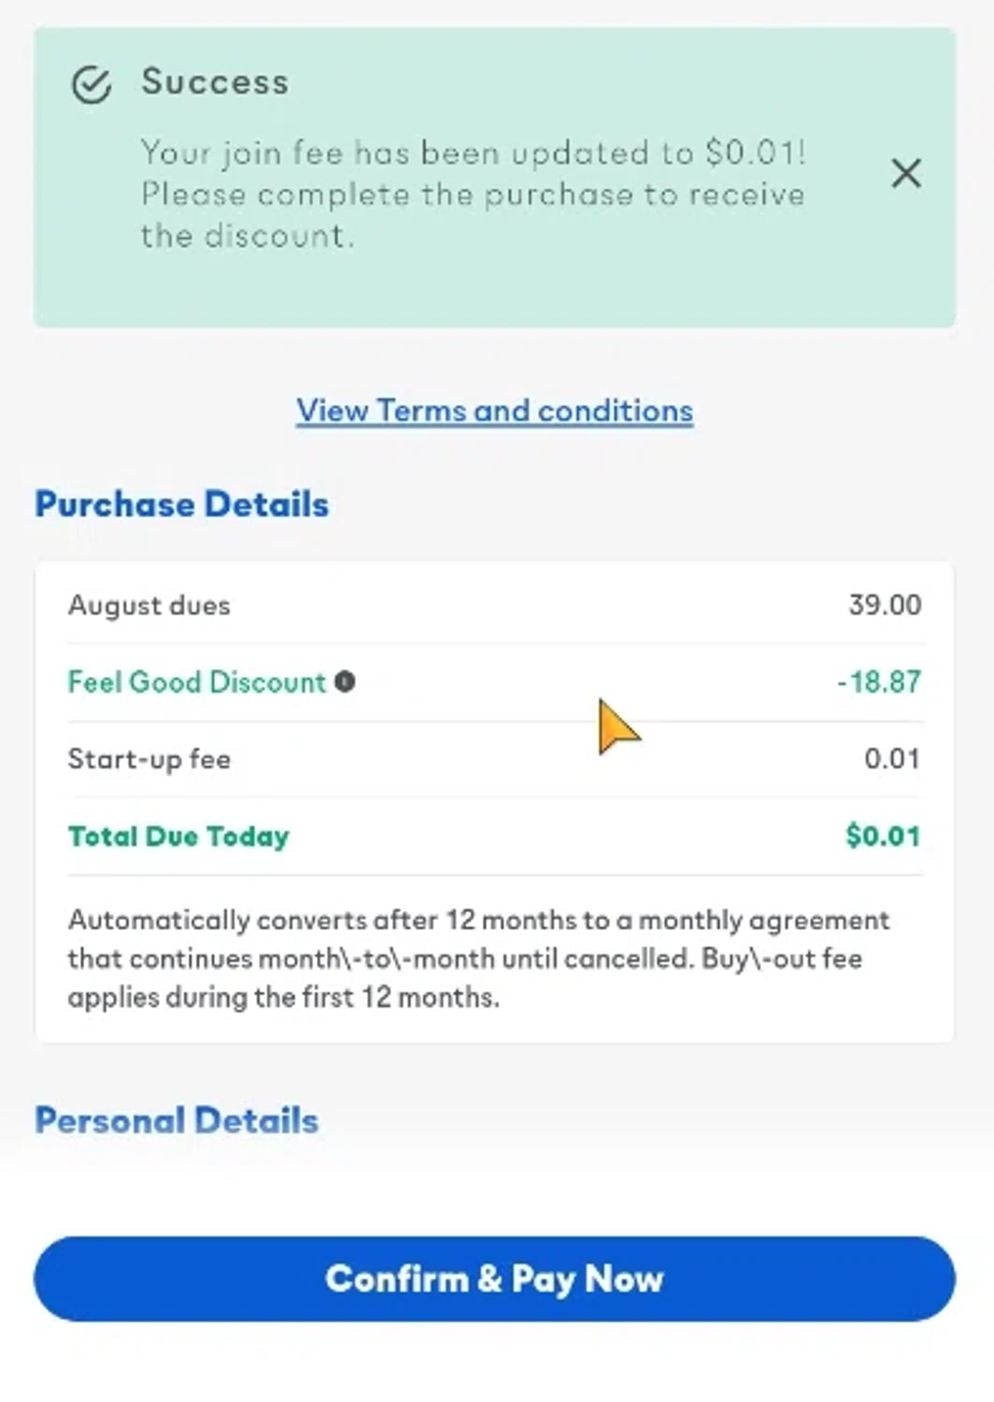
Task: Click the 0.01 start-up fee amount
Action: pos(891,759)
